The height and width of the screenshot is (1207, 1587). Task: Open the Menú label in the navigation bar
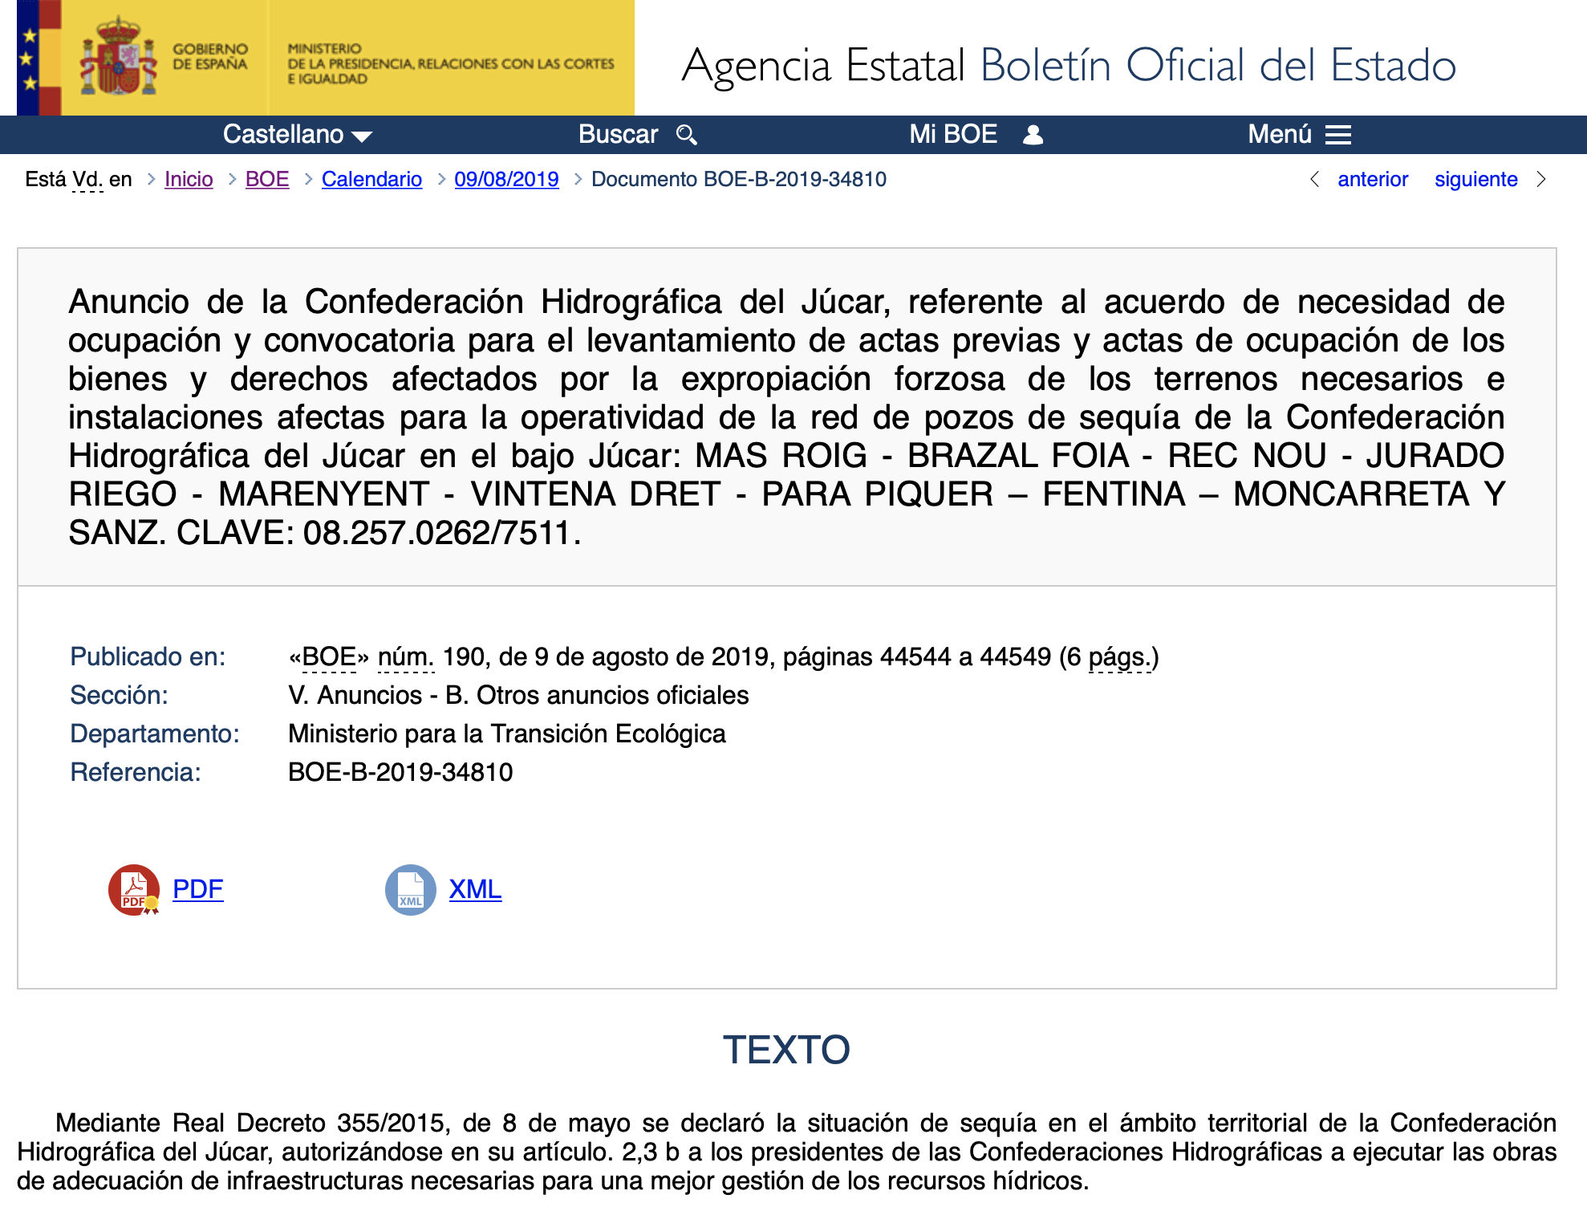tap(1280, 134)
